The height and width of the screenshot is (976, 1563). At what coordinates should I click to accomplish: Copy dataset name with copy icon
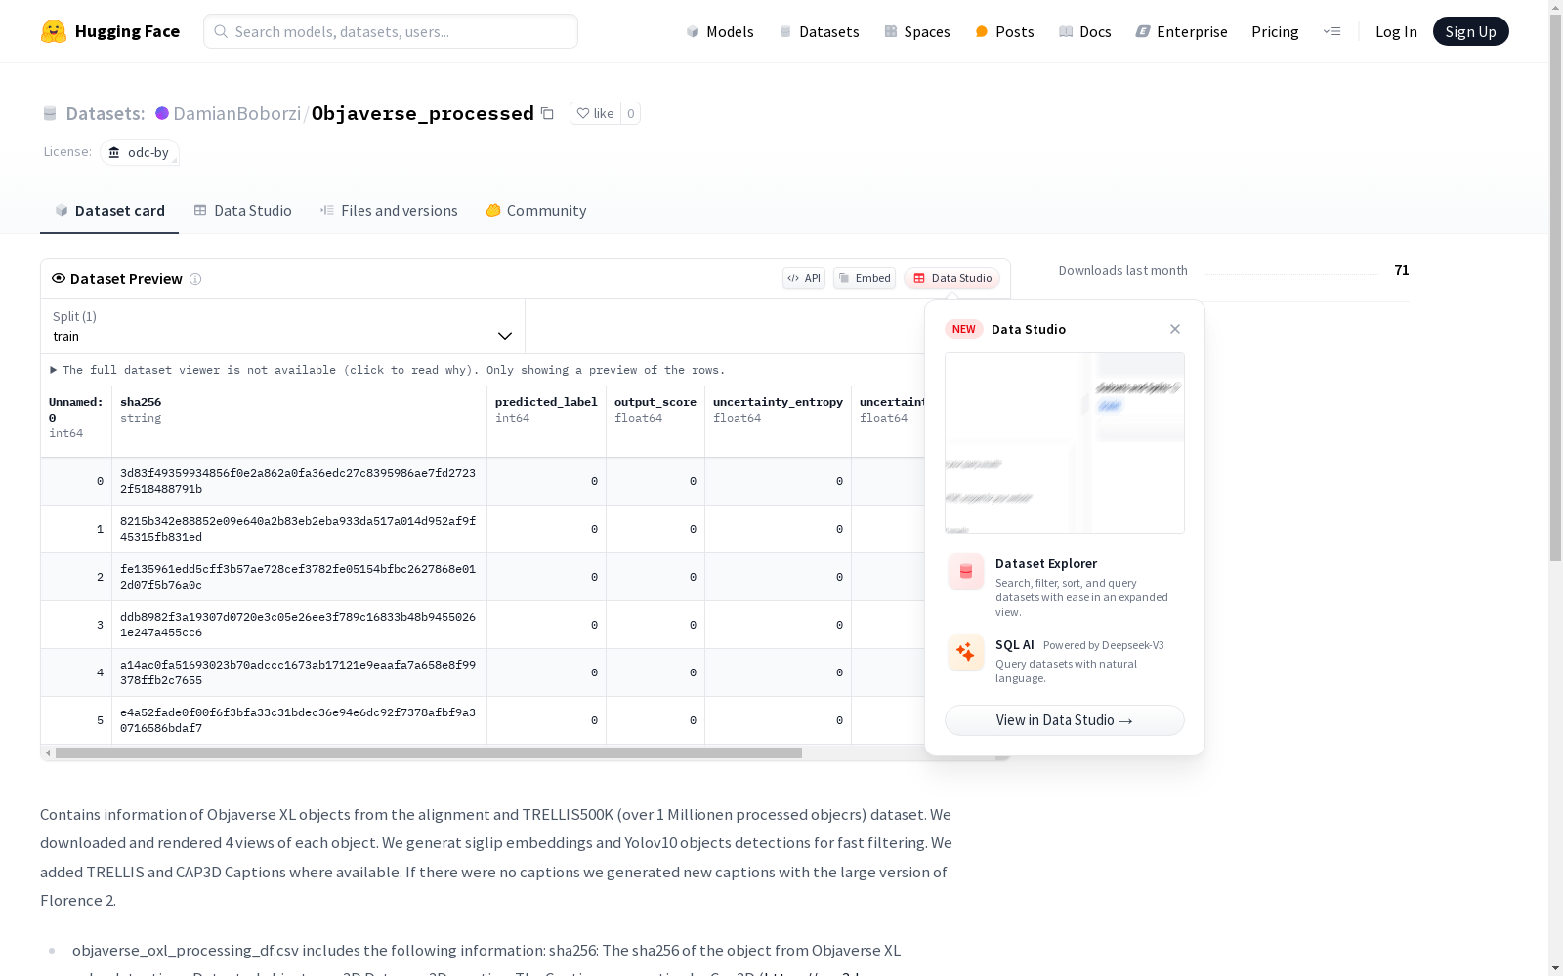coord(548,113)
